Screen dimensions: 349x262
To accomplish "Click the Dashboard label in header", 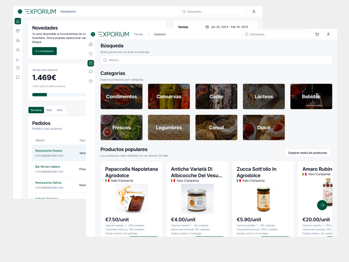I will (68, 12).
